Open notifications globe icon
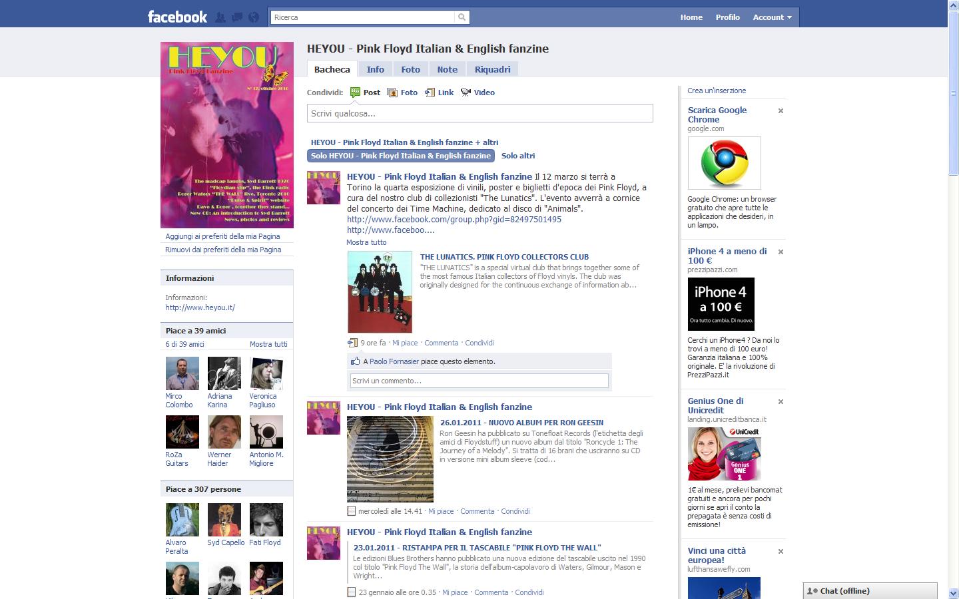The width and height of the screenshot is (959, 599). (254, 17)
